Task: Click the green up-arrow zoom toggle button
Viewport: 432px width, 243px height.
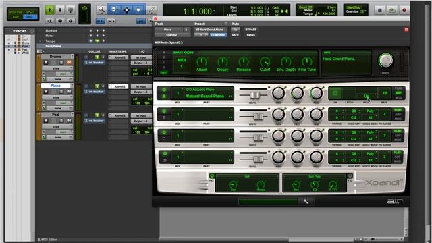Action: [x=49, y=10]
